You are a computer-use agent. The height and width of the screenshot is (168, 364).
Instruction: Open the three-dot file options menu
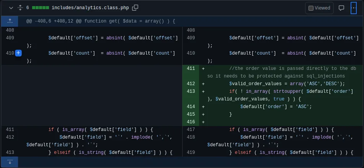353,8
